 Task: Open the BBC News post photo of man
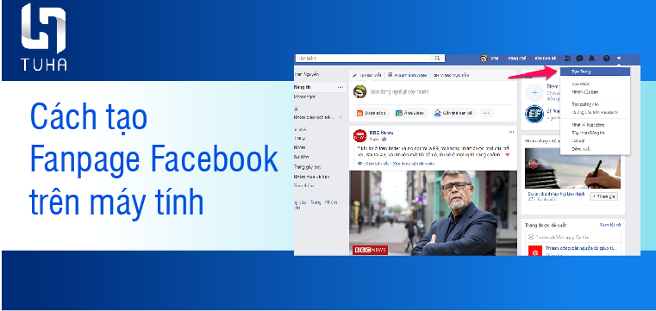point(433,213)
